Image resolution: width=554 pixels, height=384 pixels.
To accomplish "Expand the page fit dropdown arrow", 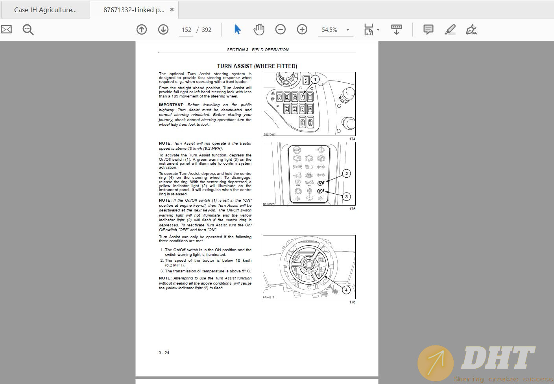I will click(x=378, y=30).
